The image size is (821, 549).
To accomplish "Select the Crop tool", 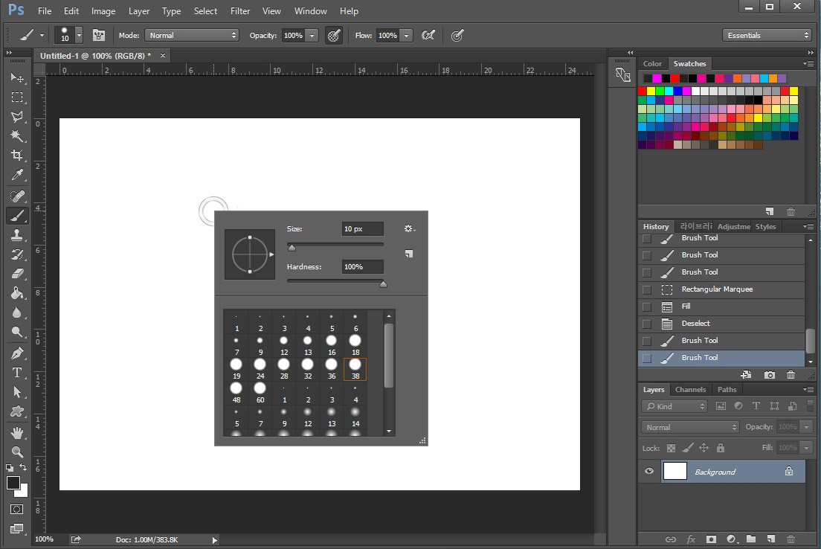I will 17,155.
